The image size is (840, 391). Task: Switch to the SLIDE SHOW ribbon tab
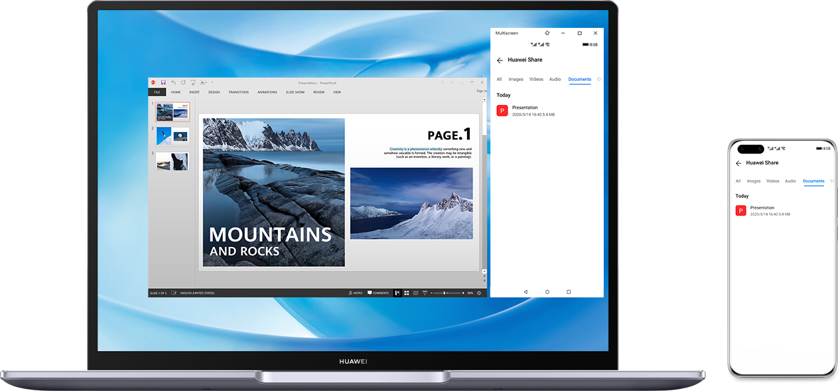tap(295, 92)
